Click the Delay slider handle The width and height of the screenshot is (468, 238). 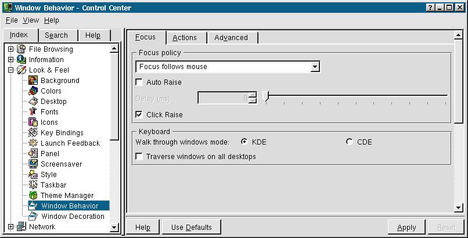click(267, 96)
